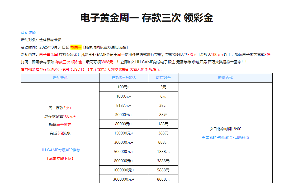Select the 1888元 bonus cell
289x183 pixels.
point(163,152)
